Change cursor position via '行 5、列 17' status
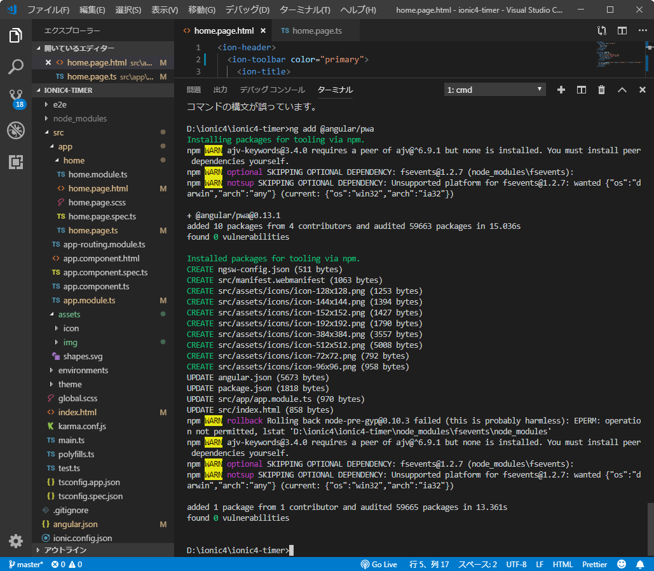The image size is (654, 571). click(x=429, y=564)
